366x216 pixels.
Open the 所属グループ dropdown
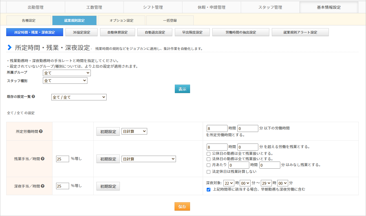pos(67,73)
